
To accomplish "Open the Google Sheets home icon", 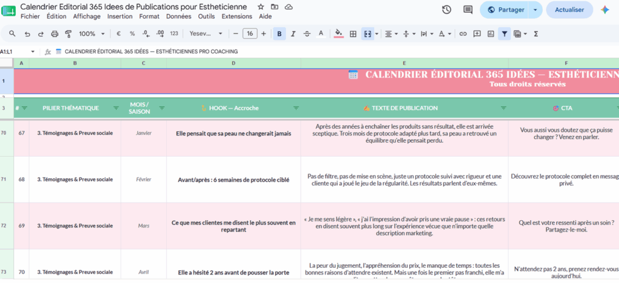I will tap(8, 11).
